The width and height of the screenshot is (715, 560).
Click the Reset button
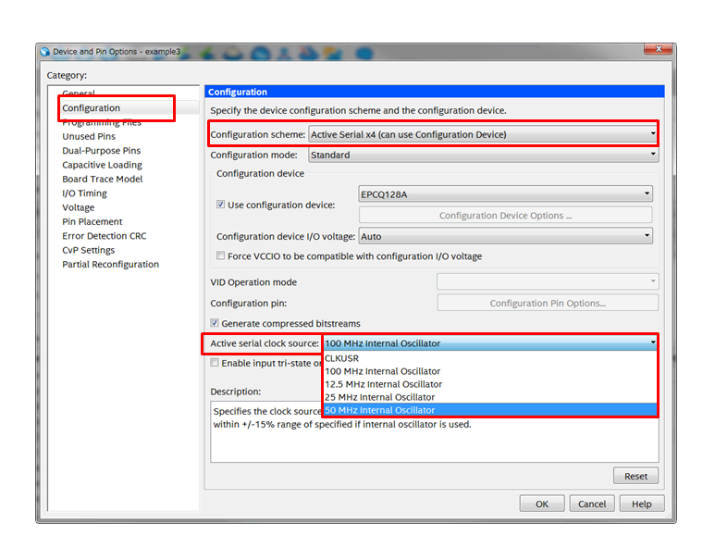coord(635,476)
